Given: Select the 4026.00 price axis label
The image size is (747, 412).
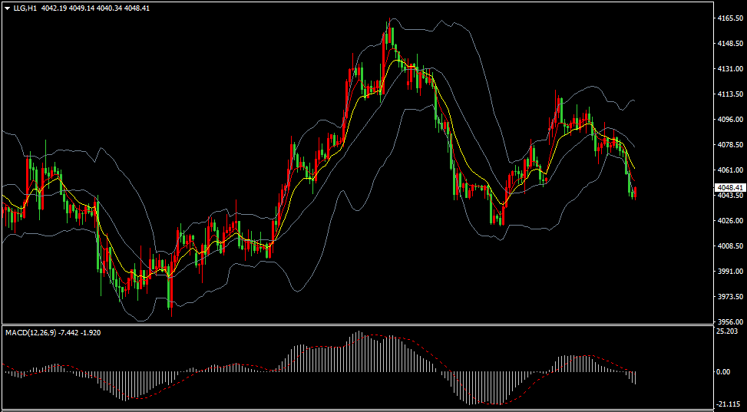Looking at the screenshot, I should click(x=730, y=220).
